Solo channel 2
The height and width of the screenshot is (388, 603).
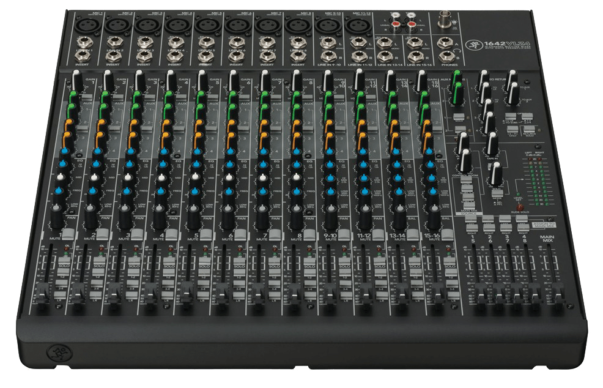tap(99, 261)
